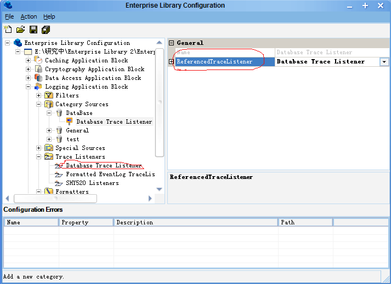391x284 pixels.
Task: Collapse the Trace Listeners node
Action: tap(38, 157)
